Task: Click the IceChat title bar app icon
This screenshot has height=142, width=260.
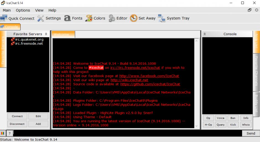Action: pyautogui.click(x=3, y=3)
